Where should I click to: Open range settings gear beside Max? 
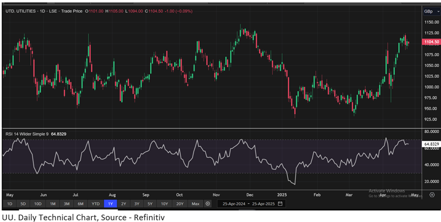click(x=208, y=204)
